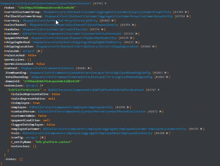The image size is (220, 166).
Task: Expand the itemRounding CashRoundingConfig arrow
Action: (166, 73)
